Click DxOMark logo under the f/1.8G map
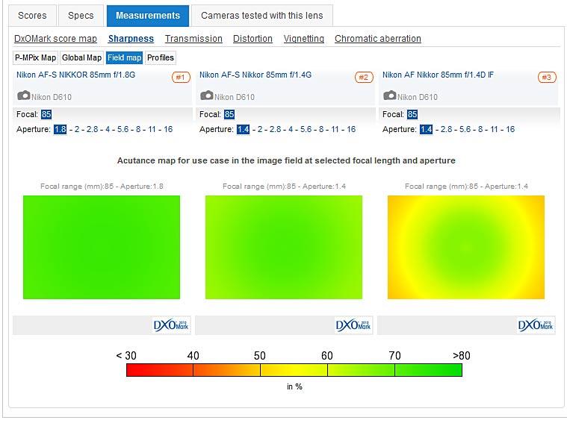The width and height of the screenshot is (567, 423). point(171,325)
